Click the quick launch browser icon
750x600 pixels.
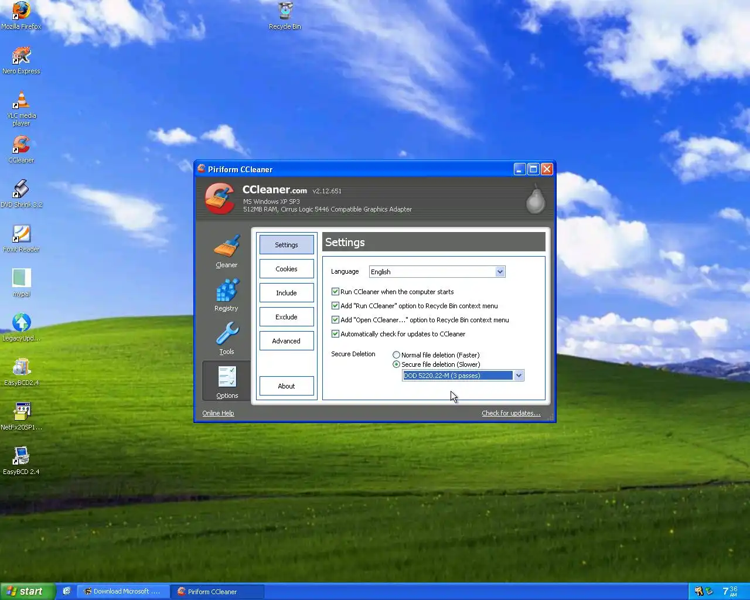click(x=67, y=591)
